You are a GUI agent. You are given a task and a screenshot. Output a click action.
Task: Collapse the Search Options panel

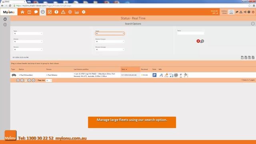coord(253,24)
